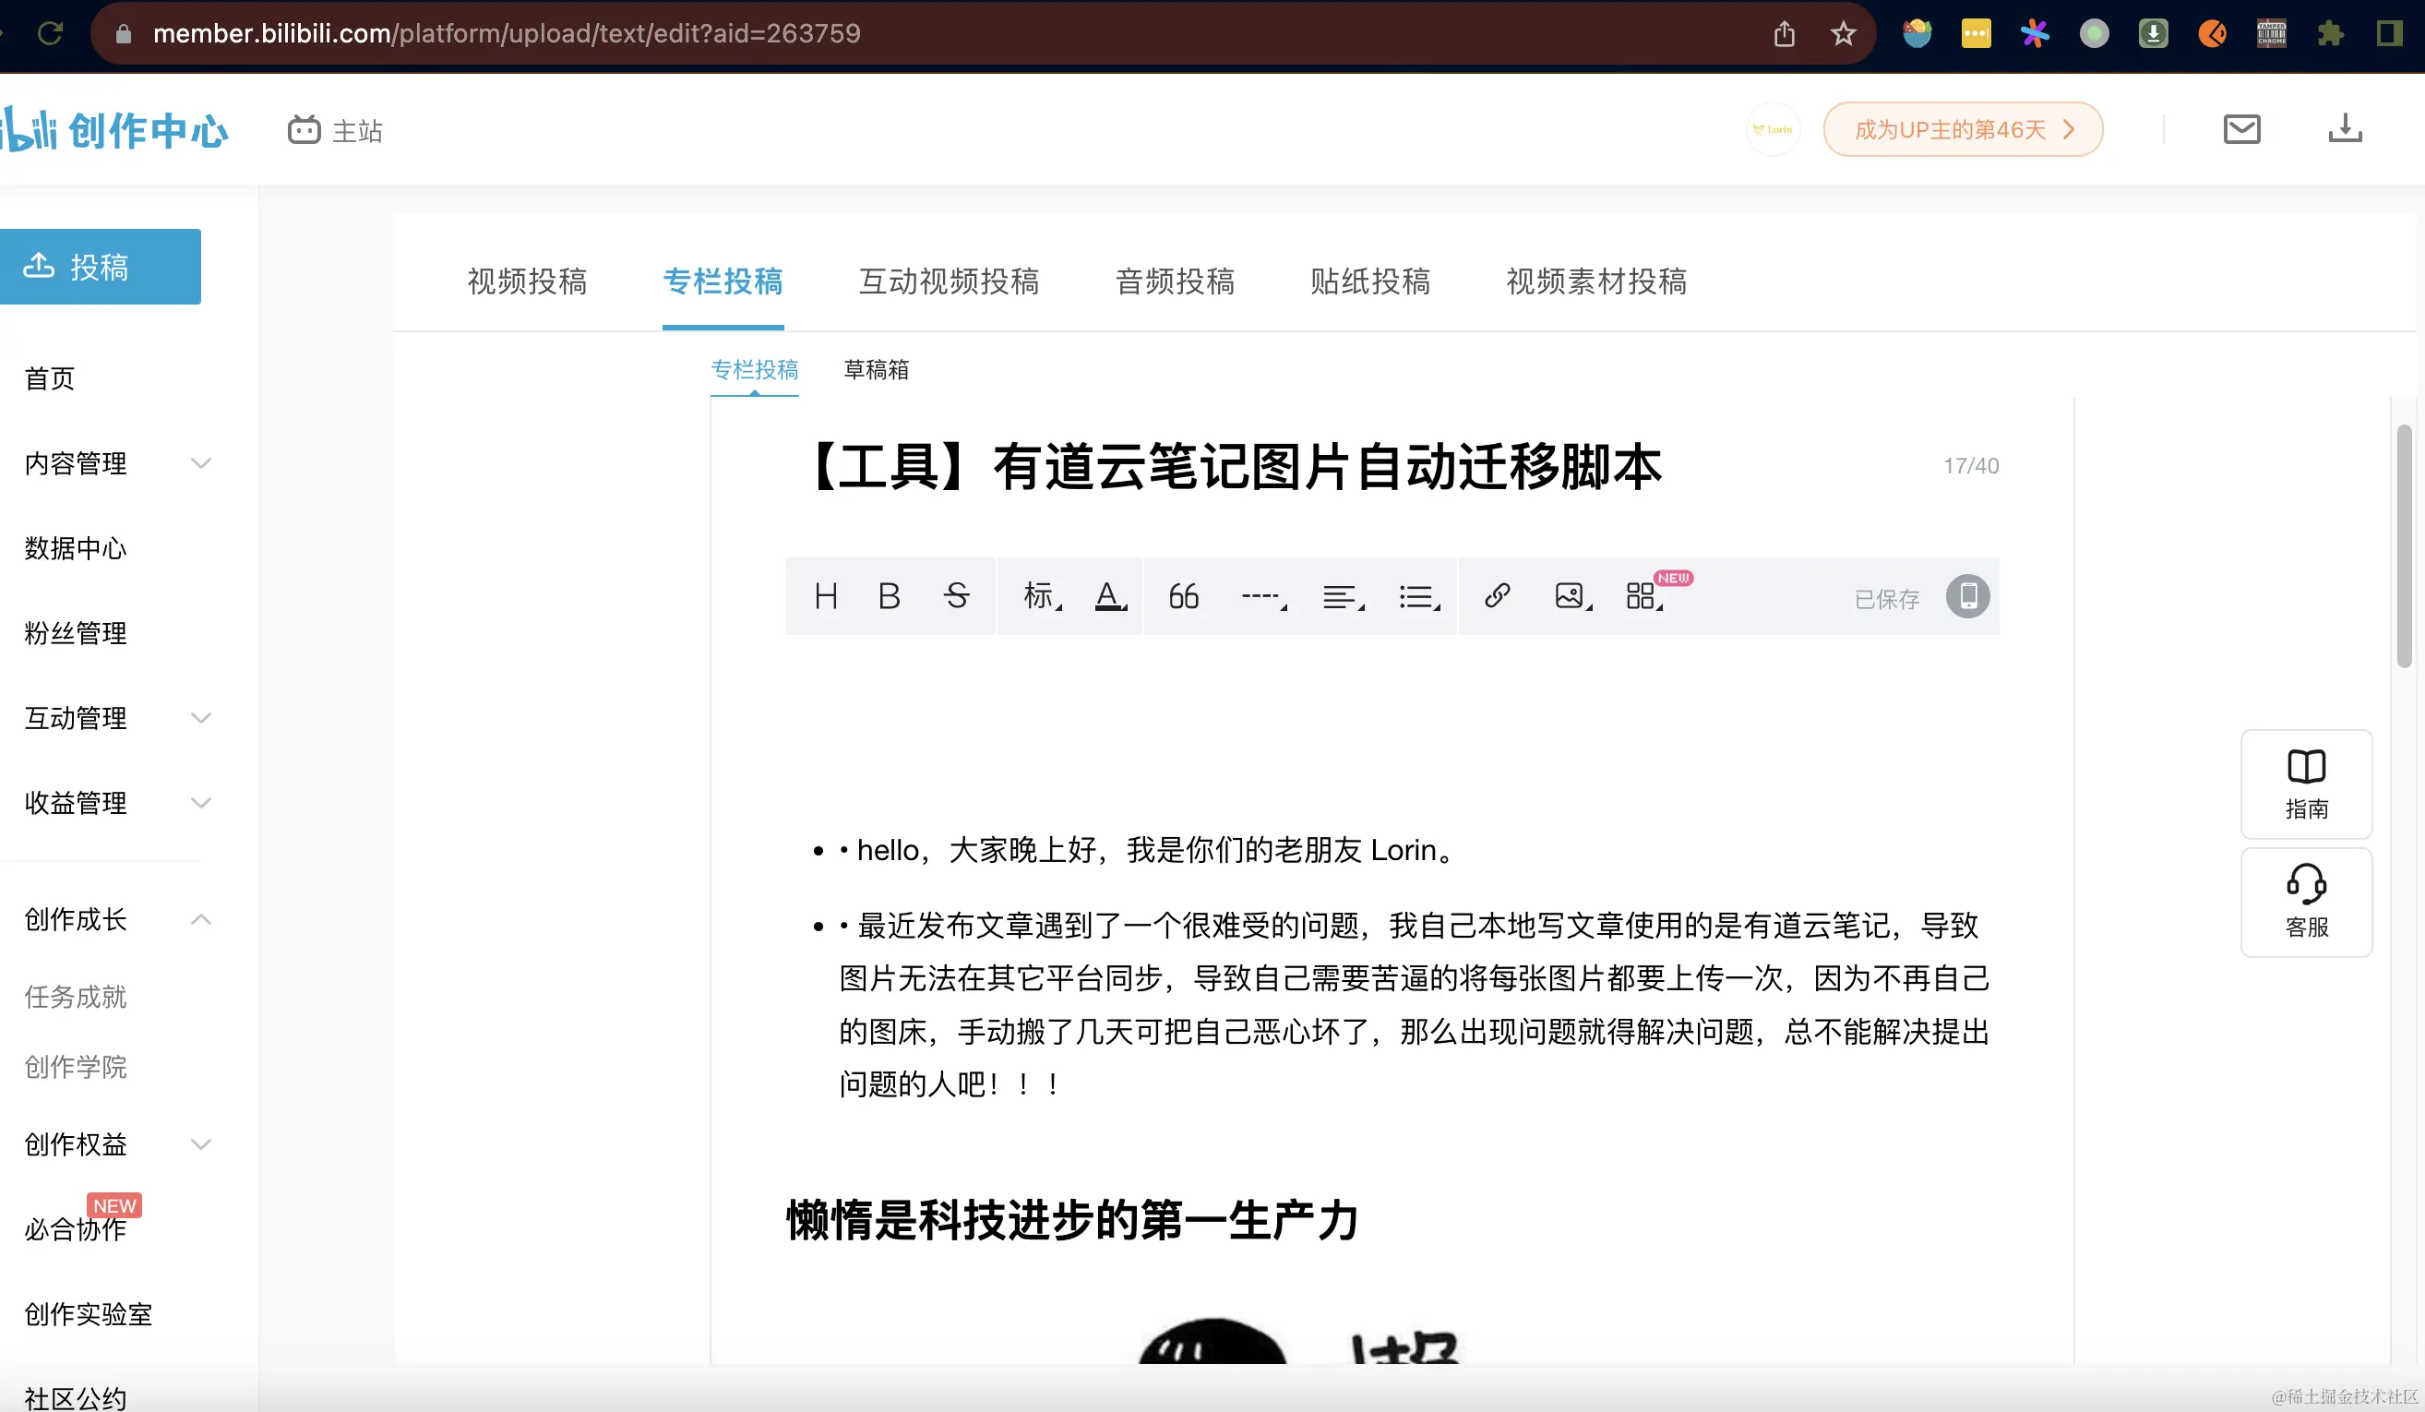The image size is (2425, 1412).
Task: Go to 主站 main site
Action: coord(335,130)
